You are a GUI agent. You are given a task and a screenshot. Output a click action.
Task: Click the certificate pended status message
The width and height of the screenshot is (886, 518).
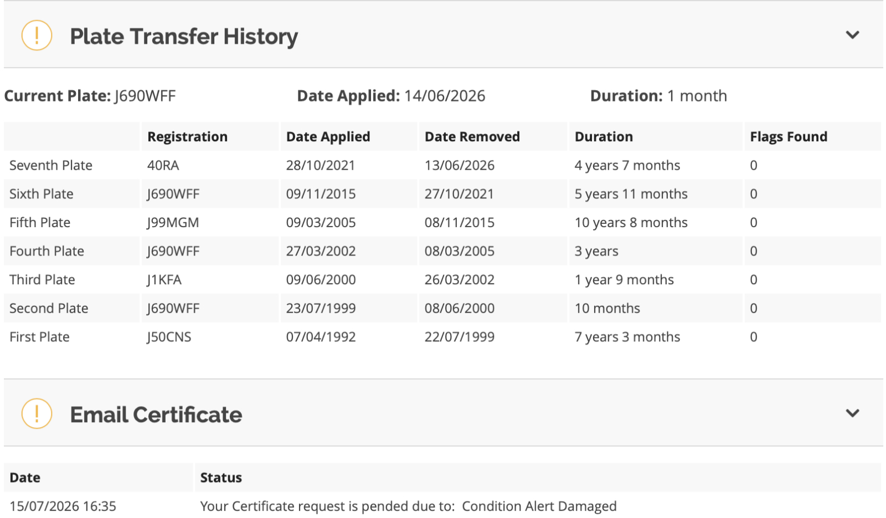click(x=408, y=506)
